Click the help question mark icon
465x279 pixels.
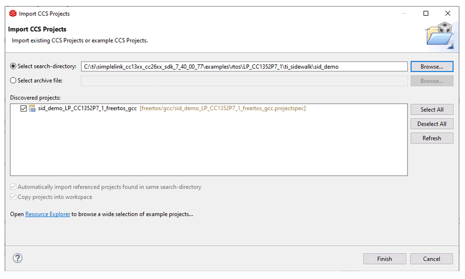pyautogui.click(x=18, y=258)
